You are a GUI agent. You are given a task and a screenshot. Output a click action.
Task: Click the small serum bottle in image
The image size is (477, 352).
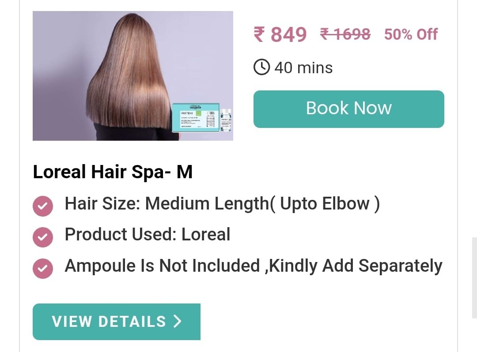226,120
